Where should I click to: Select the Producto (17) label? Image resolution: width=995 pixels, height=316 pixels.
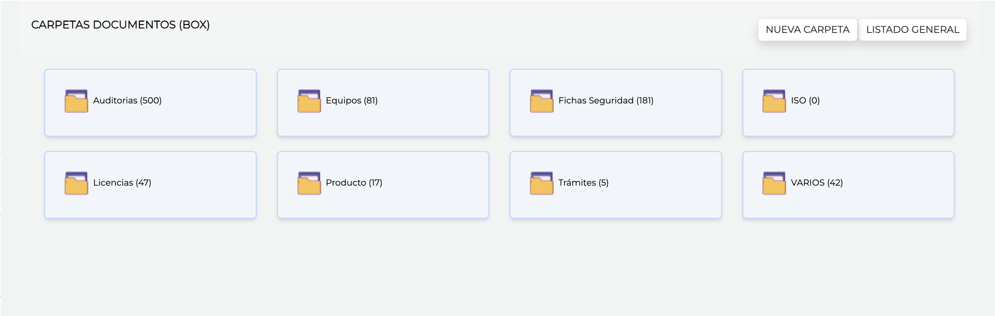(354, 183)
